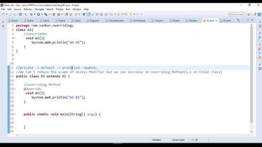Show the hidden editor tabs list
Viewport: 262px width, 147px height.
click(x=238, y=20)
